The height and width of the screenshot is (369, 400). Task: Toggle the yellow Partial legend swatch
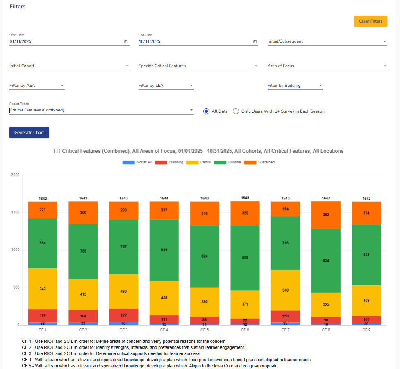point(192,162)
